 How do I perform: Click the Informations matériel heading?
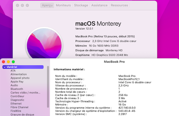pos(69,69)
